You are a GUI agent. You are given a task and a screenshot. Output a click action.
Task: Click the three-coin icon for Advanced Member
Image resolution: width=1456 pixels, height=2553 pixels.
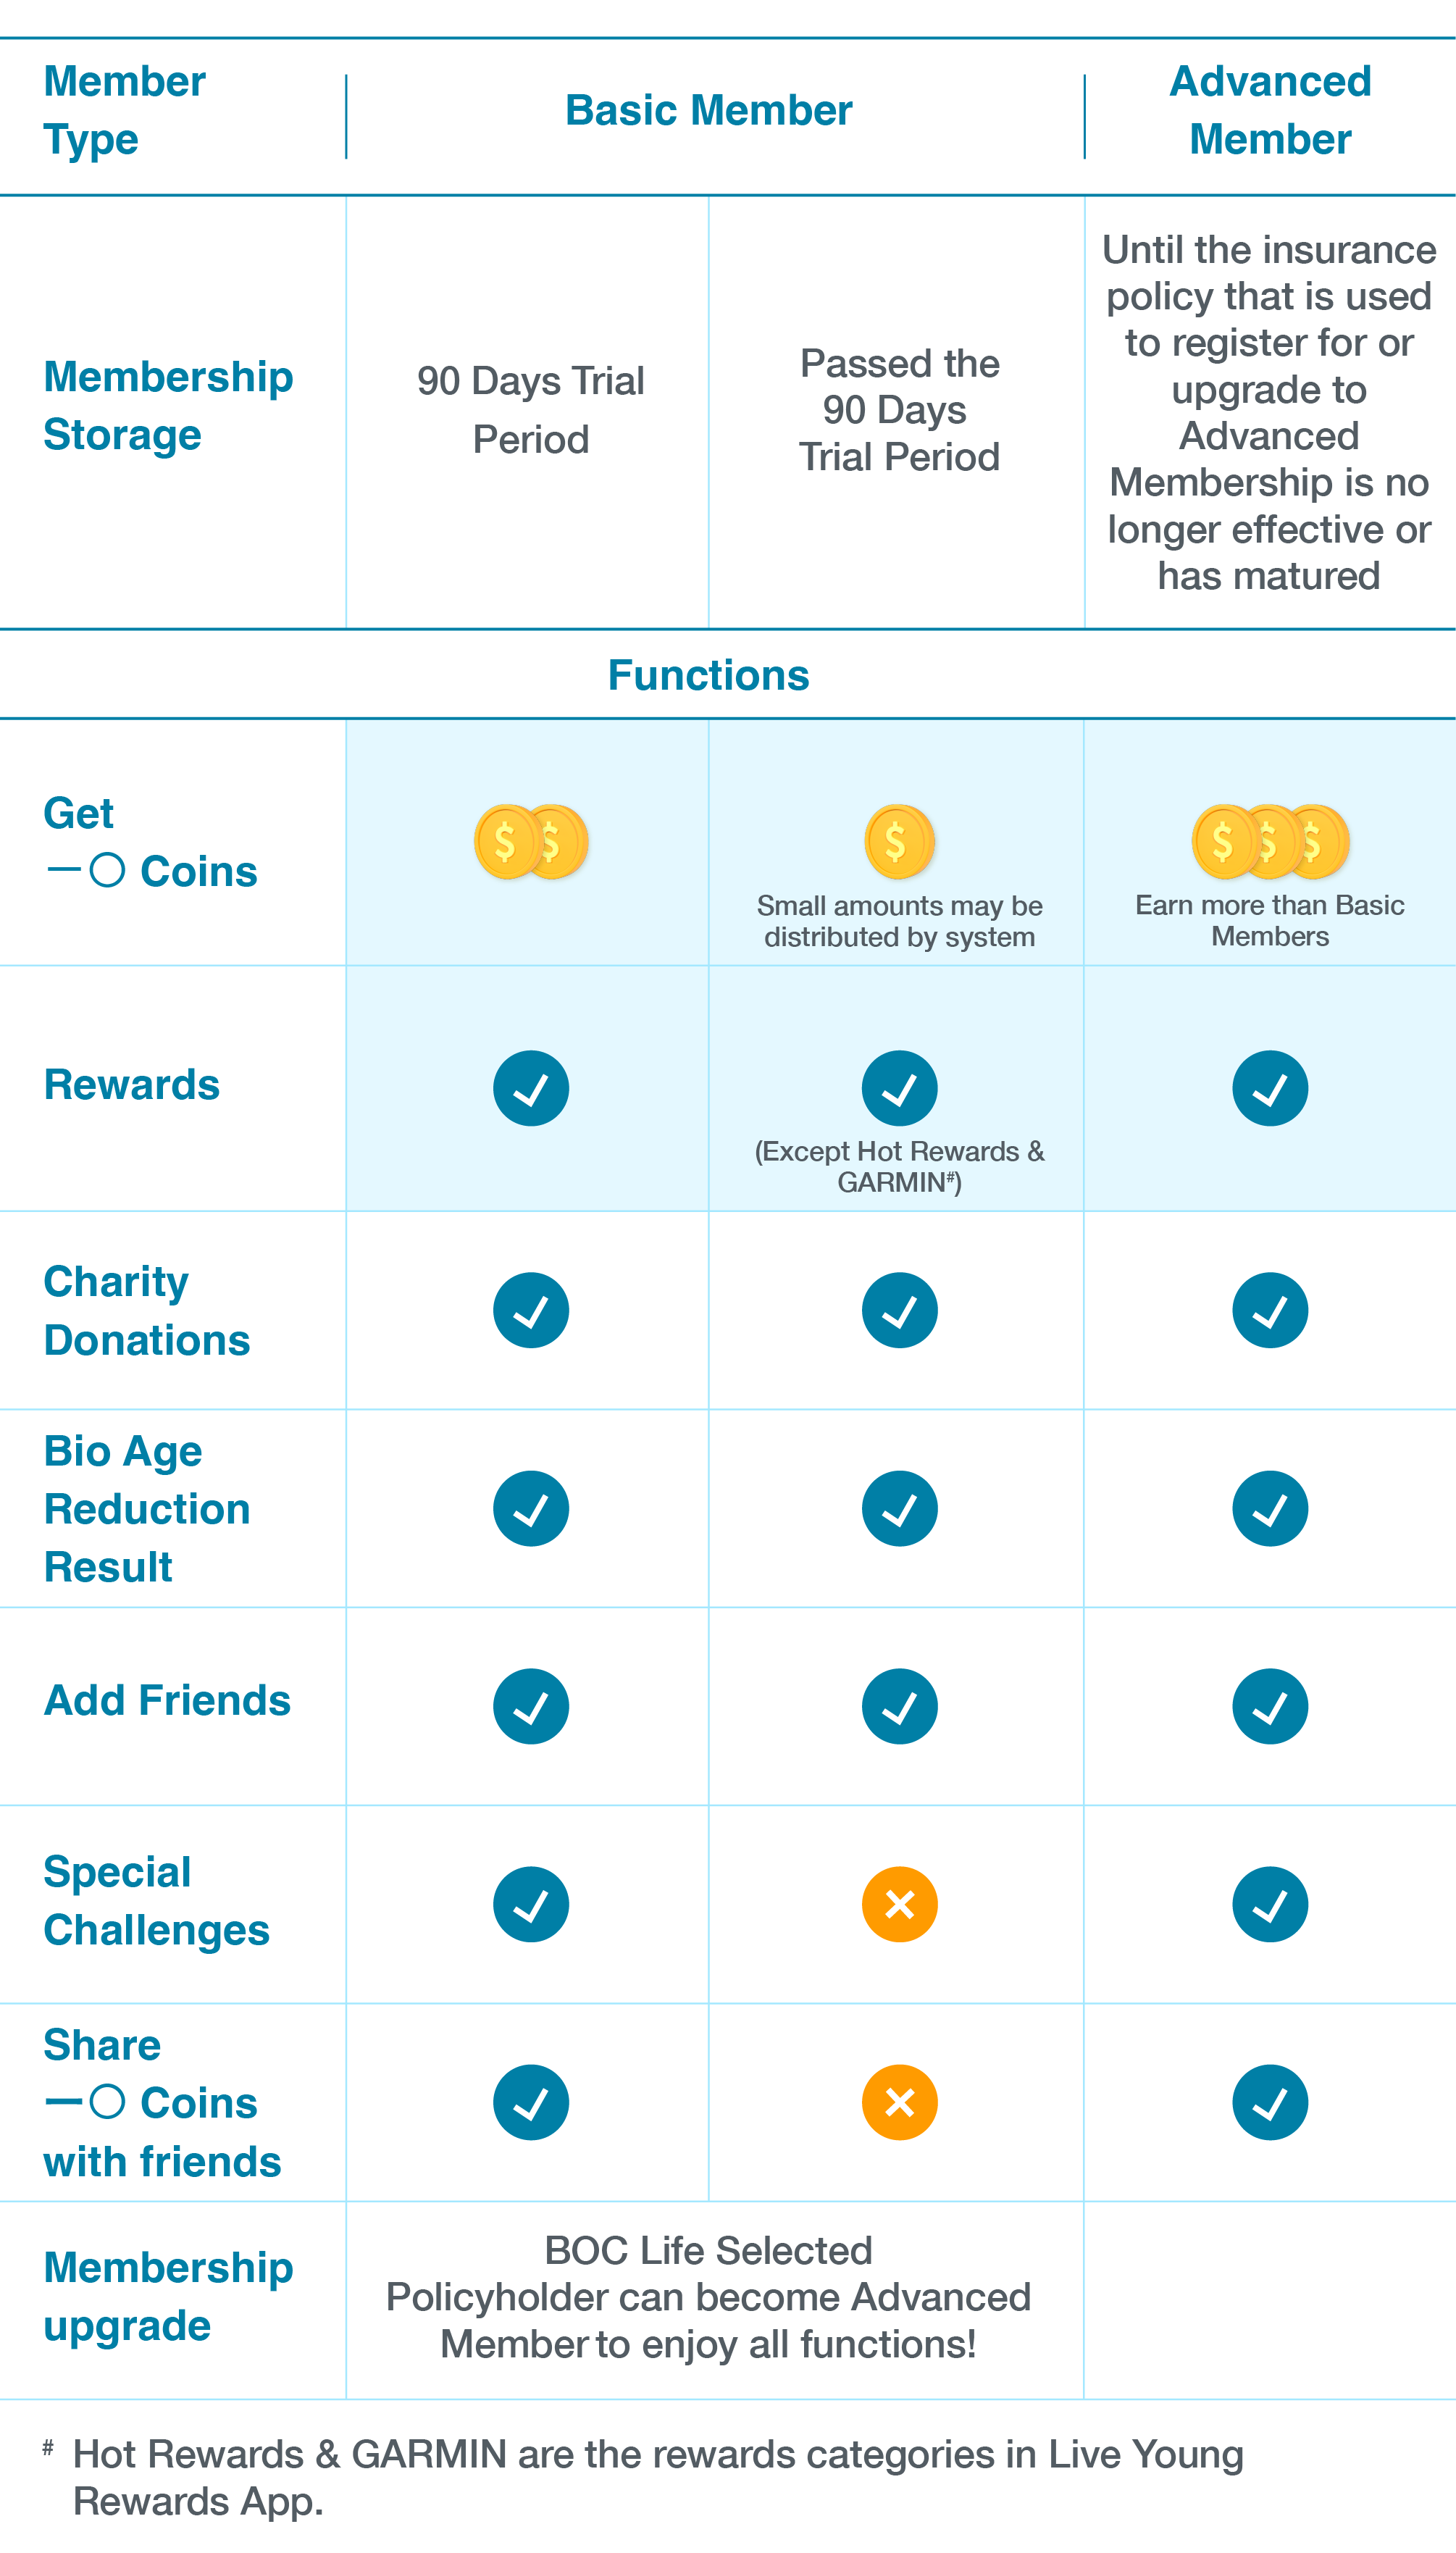coord(1270,842)
